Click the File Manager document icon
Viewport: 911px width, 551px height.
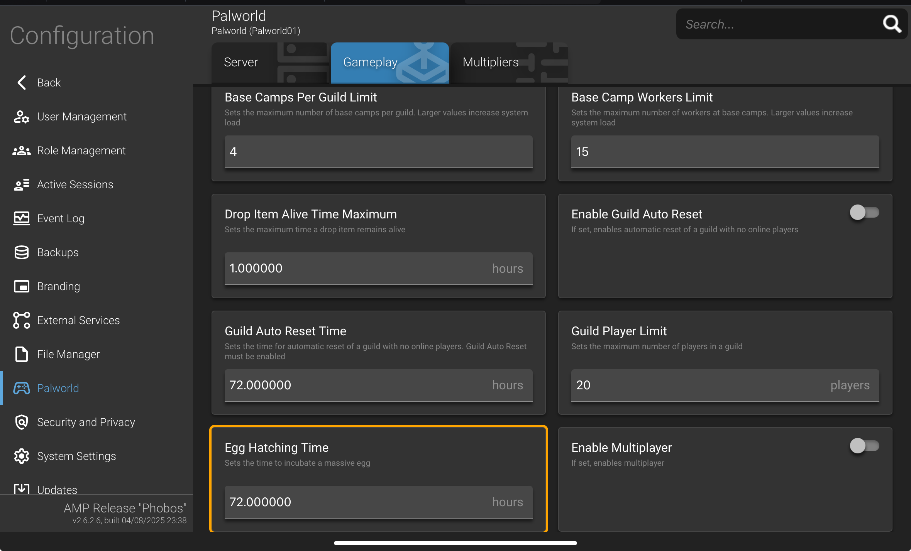click(21, 354)
